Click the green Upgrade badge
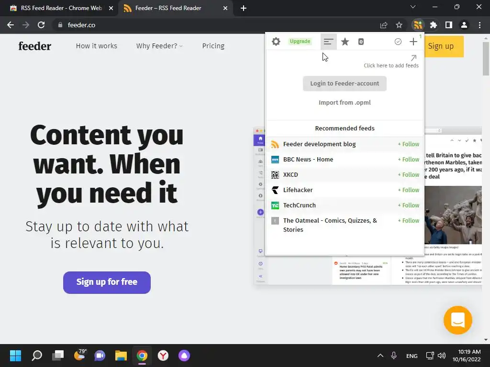The width and height of the screenshot is (490, 367). click(x=300, y=41)
